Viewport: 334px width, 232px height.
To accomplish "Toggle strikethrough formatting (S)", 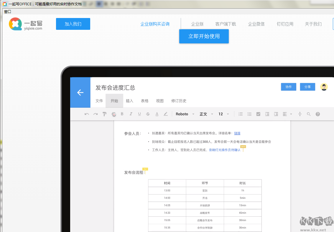I will pos(148,114).
